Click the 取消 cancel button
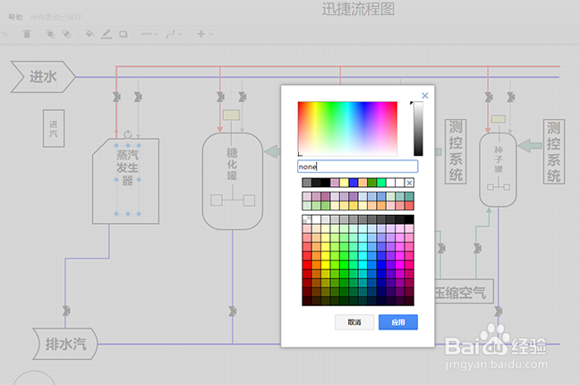This screenshot has width=580, height=385. (x=354, y=322)
